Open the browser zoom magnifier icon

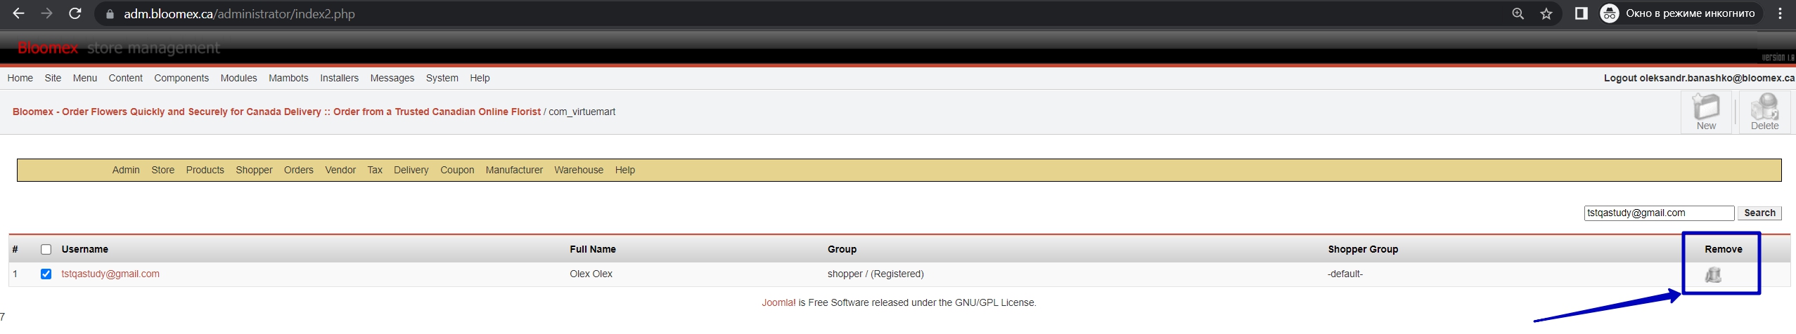tap(1518, 13)
